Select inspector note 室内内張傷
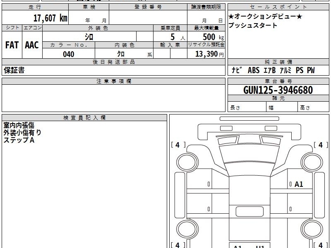 [x=19, y=125]
